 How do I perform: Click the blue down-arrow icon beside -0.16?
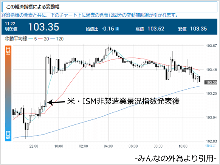point(117,29)
